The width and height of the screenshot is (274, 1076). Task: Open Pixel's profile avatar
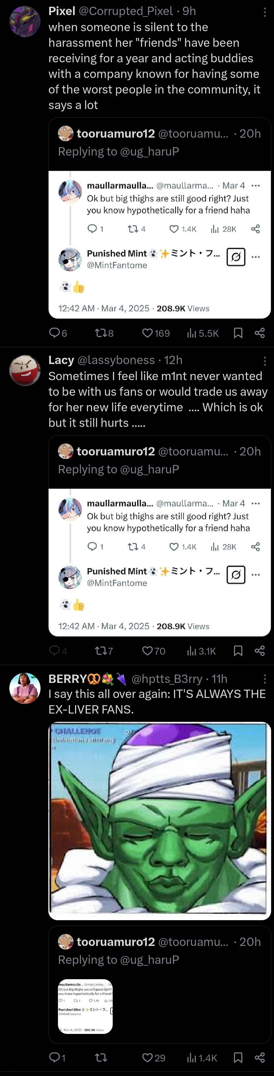pyautogui.click(x=25, y=22)
